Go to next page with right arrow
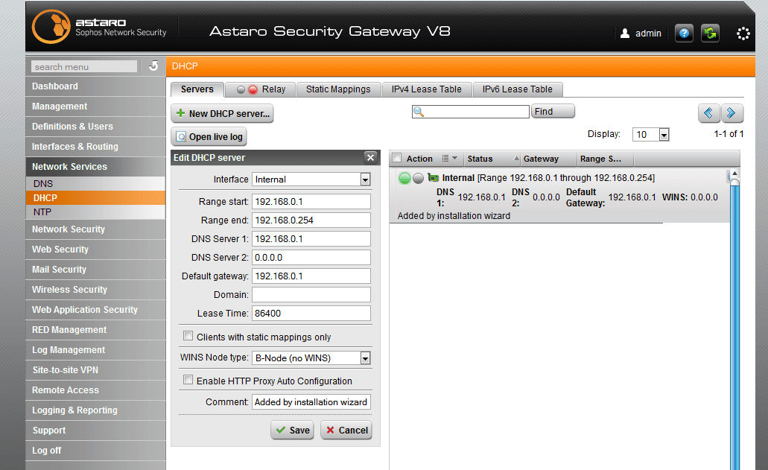This screenshot has width=768, height=470. pos(731,113)
